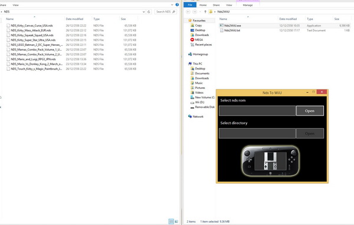
Task: Select NDS_Touch_Kirby_s_Magic_Paintbrush file
Action: [37, 69]
